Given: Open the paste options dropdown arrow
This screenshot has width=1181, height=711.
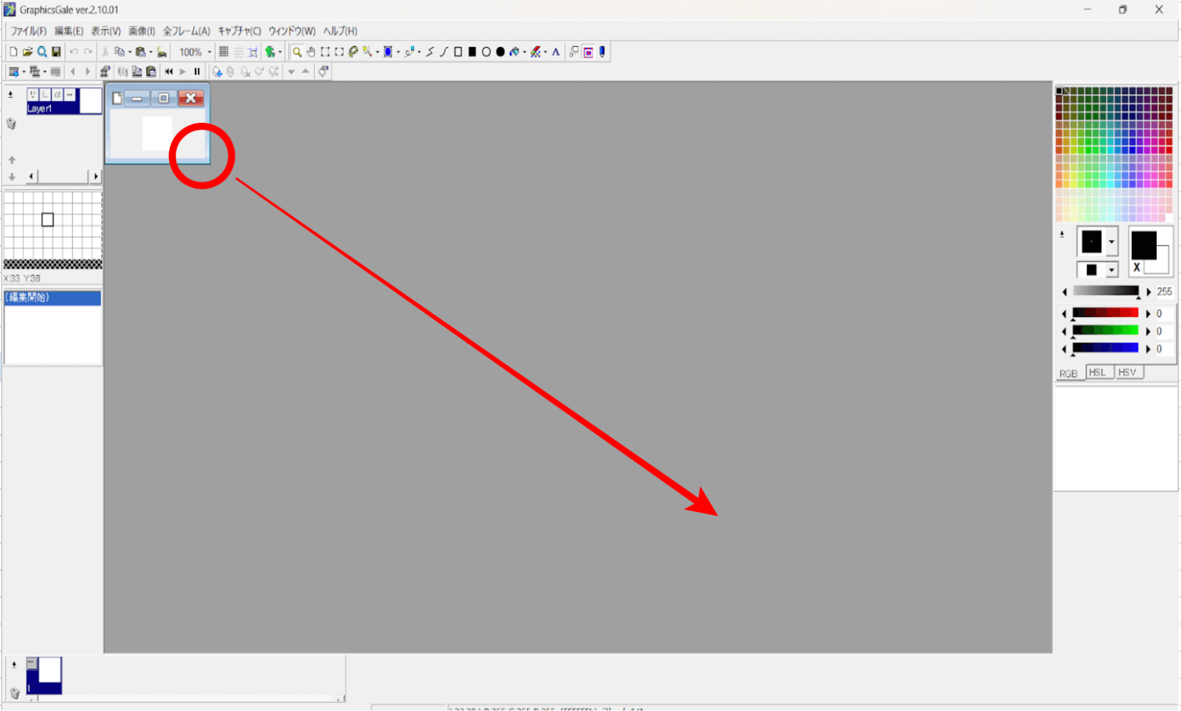Looking at the screenshot, I should (151, 52).
